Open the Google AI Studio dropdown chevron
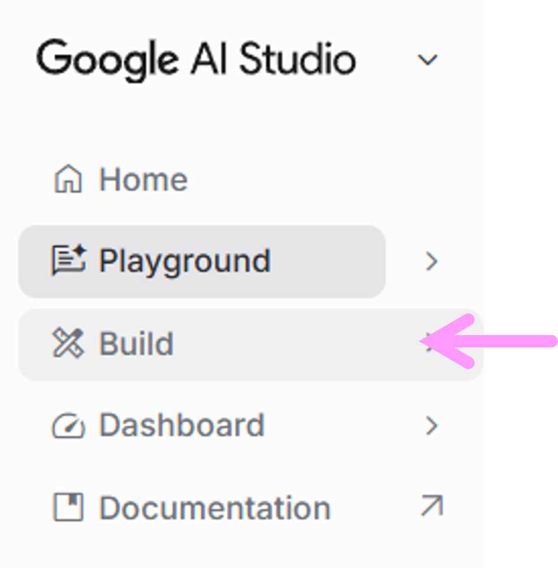The image size is (558, 568). (x=427, y=60)
